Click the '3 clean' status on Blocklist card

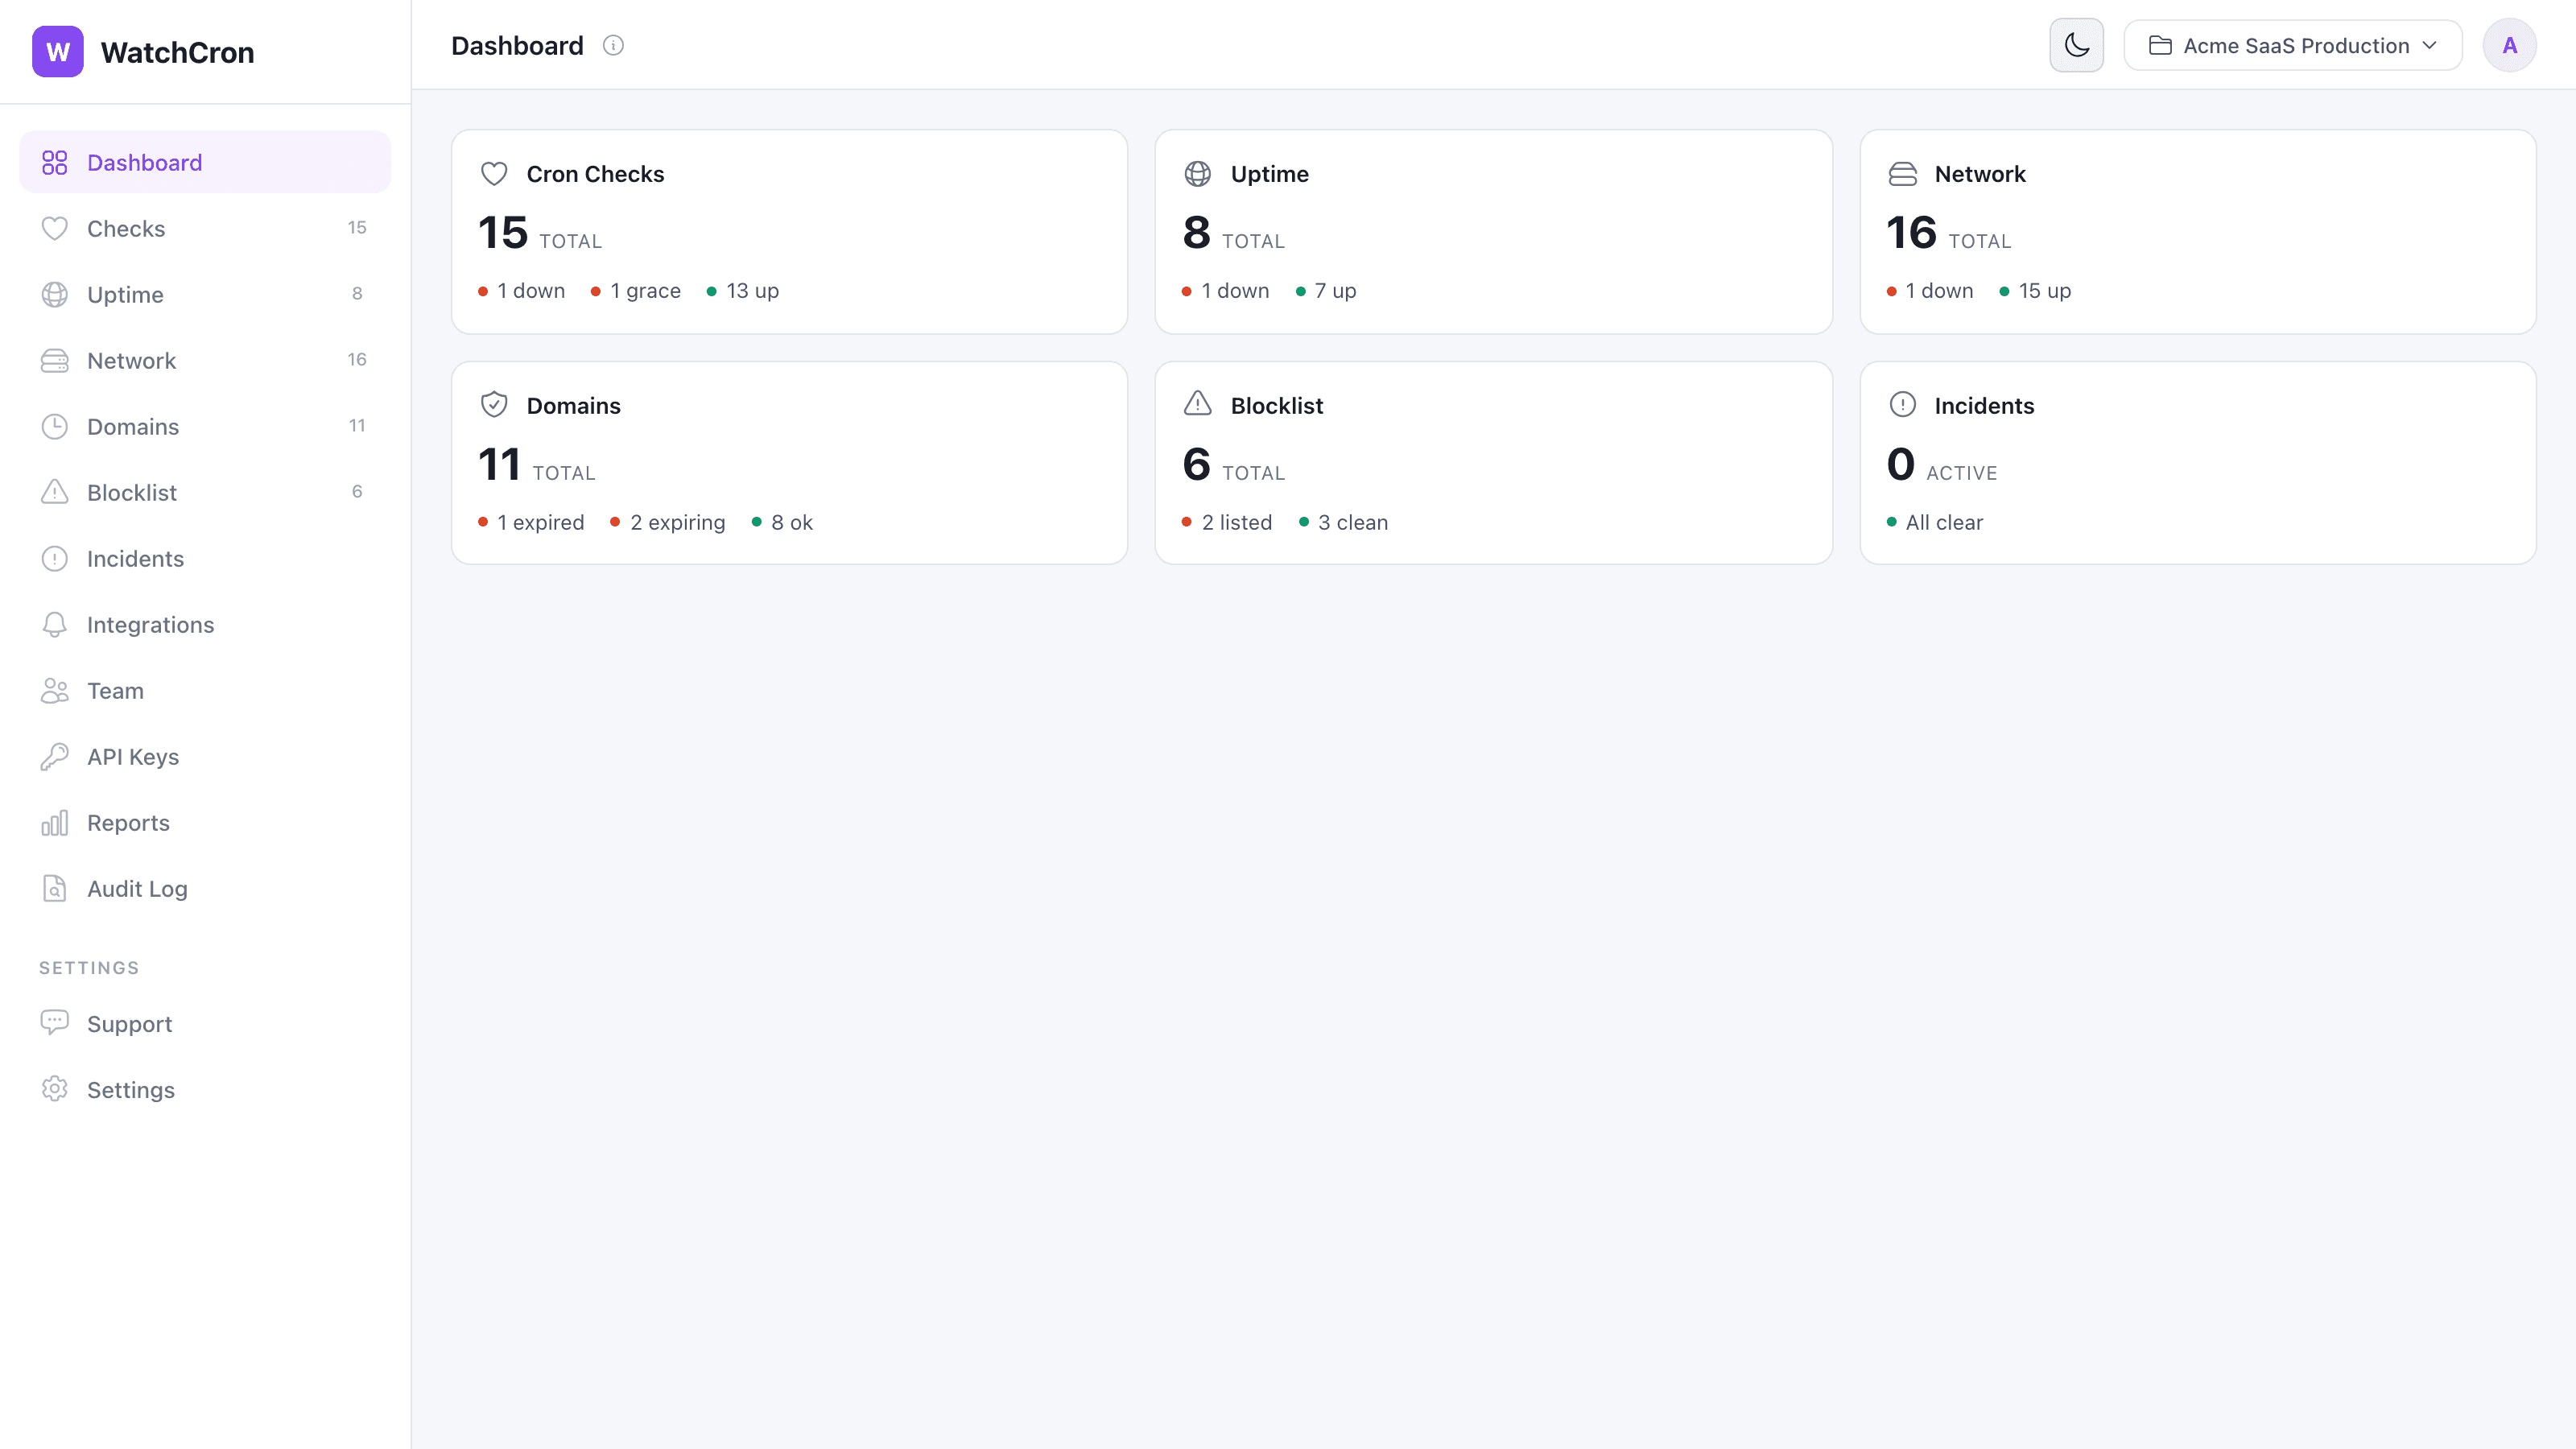(x=1343, y=522)
